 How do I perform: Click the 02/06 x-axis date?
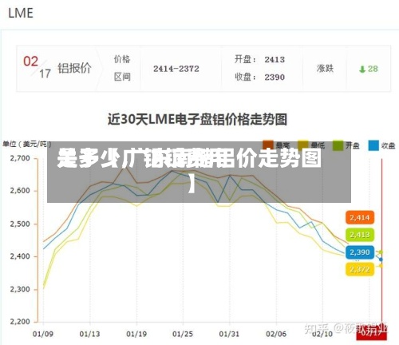click(x=276, y=334)
